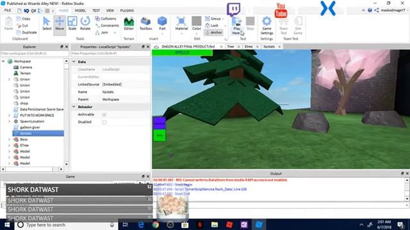Screen dimensions: 410x230
Task: Expand the SpawnLocation node
Action: 10,121
